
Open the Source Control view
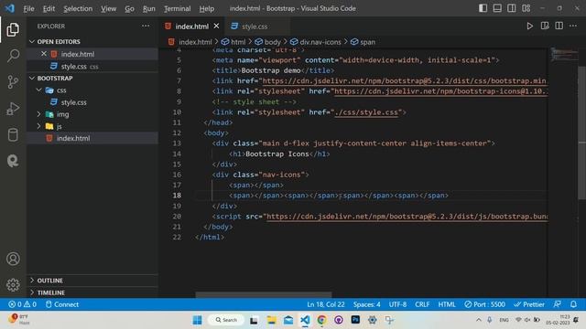pos(13,82)
